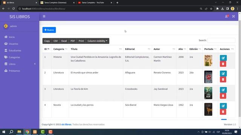Sort table by Edición column
The image size is (241, 135).
point(195,49)
